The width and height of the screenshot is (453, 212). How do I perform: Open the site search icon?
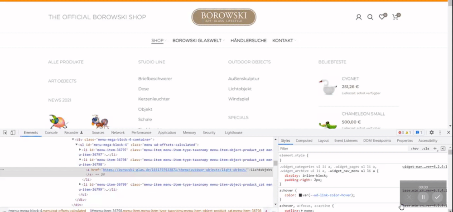pyautogui.click(x=370, y=17)
